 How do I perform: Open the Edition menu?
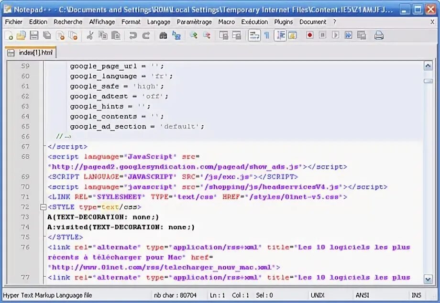38,22
